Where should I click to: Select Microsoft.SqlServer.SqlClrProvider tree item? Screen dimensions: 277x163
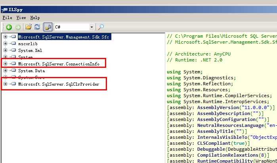59,84
